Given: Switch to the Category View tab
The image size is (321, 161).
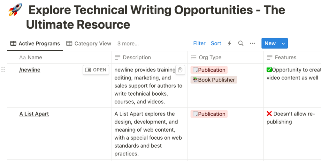Looking at the screenshot, I should 89,44.
